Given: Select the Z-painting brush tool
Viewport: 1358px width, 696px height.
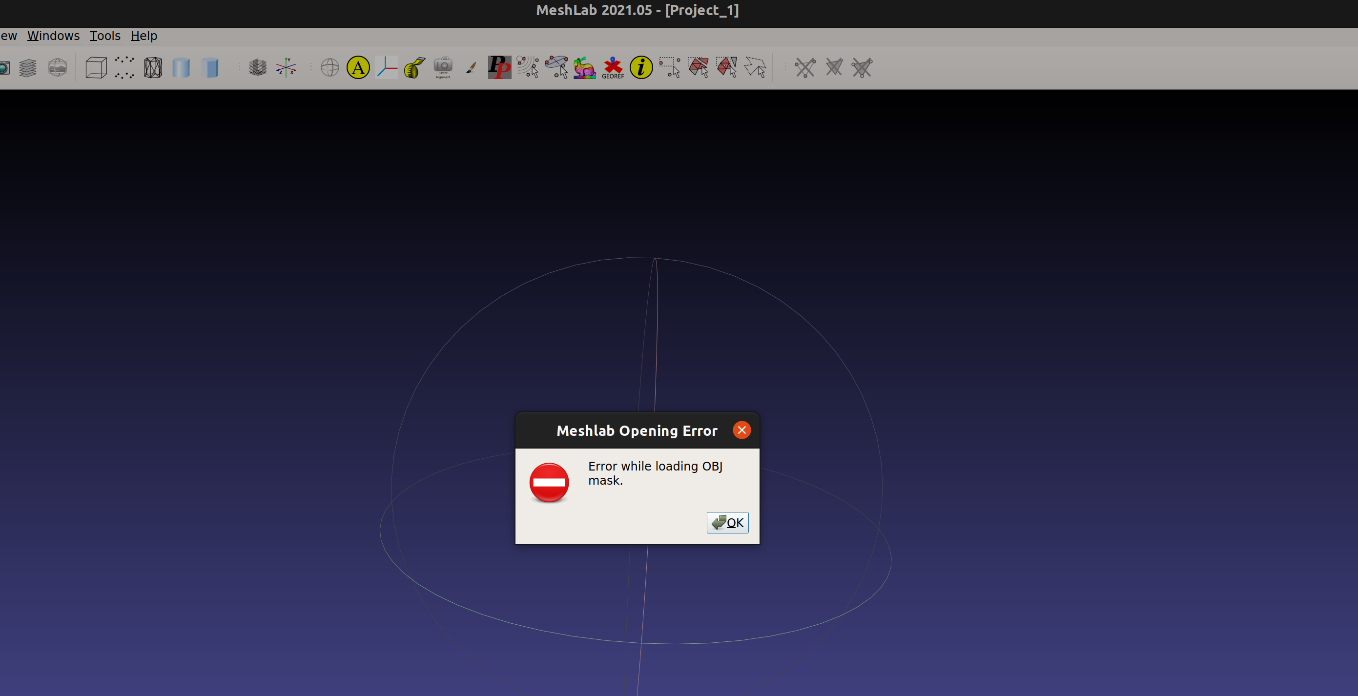Looking at the screenshot, I should [x=471, y=67].
